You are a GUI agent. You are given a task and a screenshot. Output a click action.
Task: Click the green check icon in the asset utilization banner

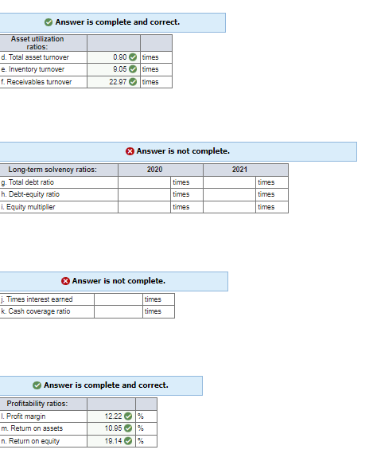(49, 22)
